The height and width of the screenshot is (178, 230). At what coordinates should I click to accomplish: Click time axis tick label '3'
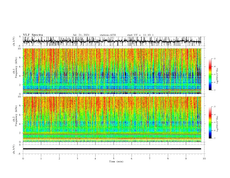pos(77,159)
